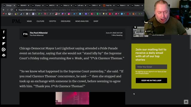Click KEEP ME IN THE LOOP
This screenshot has height=107, width=191.
[x=151, y=81]
